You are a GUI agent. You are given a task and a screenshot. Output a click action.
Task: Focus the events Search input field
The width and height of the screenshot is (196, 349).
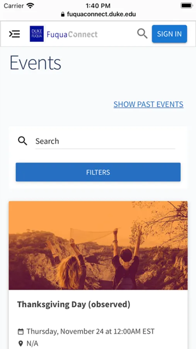105,141
